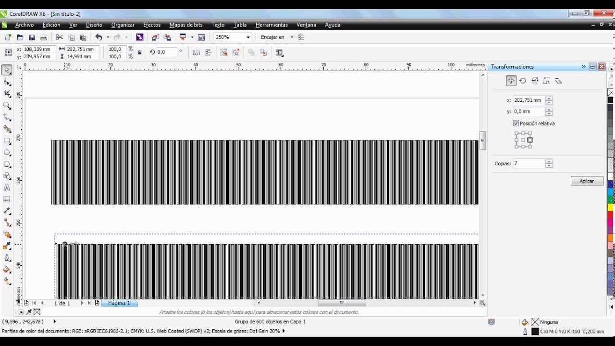Select the Zoom magnifier tool
The height and width of the screenshot is (346, 615).
pos(7,106)
